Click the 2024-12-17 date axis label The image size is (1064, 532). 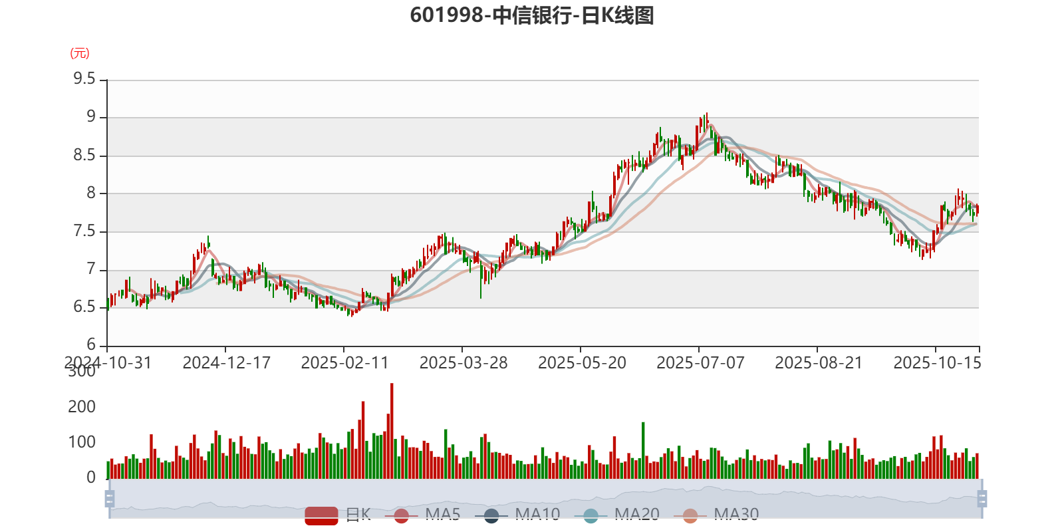pyautogui.click(x=226, y=363)
